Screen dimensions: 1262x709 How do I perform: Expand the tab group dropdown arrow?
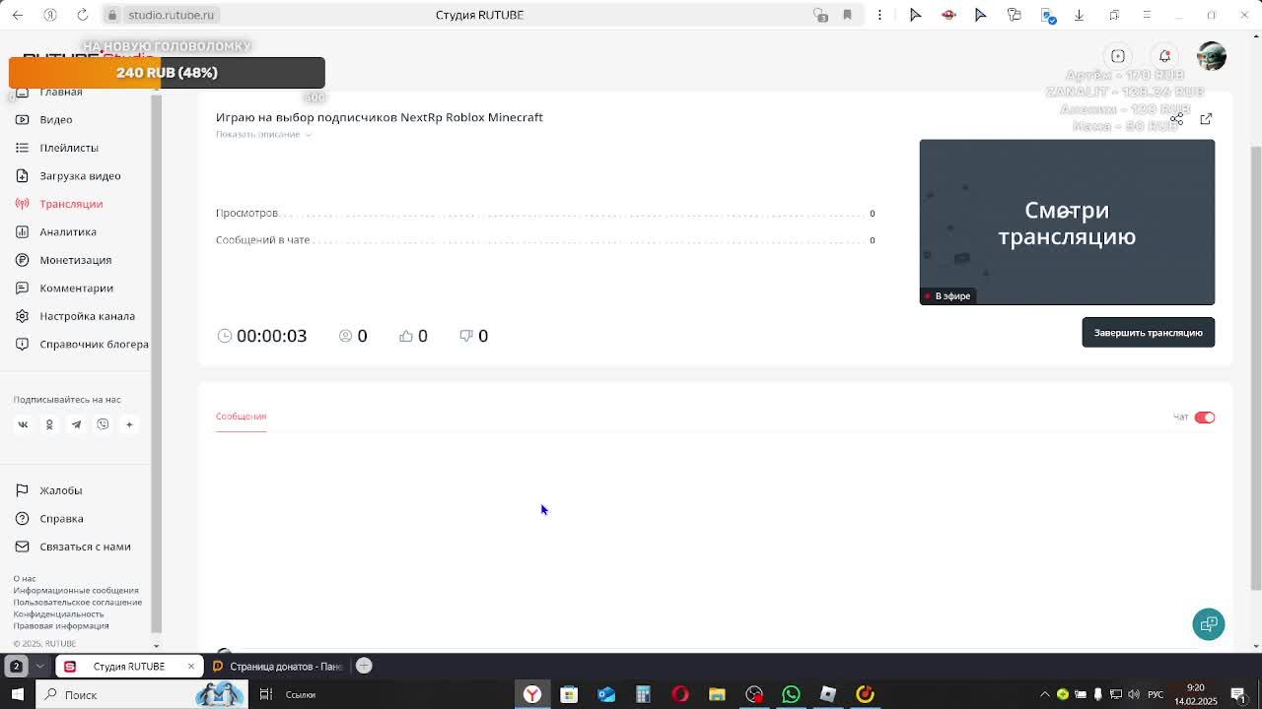point(39,667)
